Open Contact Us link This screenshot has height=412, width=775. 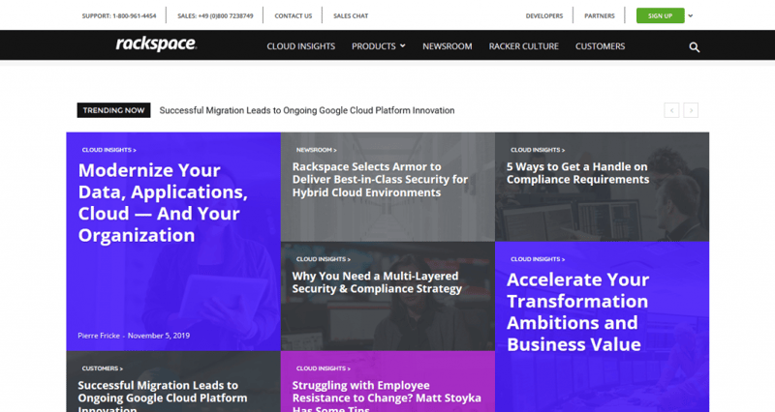[x=294, y=15]
